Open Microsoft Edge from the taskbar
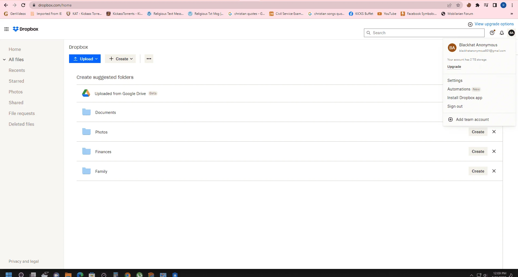Image resolution: width=518 pixels, height=277 pixels. click(80, 274)
